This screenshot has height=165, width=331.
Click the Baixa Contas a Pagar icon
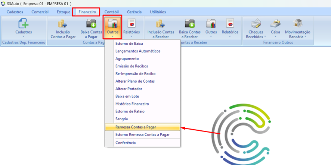[x=92, y=25]
